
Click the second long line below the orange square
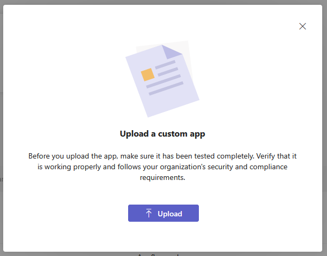(x=163, y=80)
